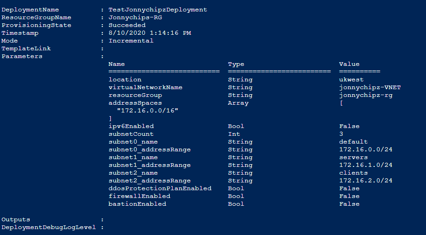Viewport: 426px width, 235px height.
Task: Click the Name column header
Action: pyautogui.click(x=116, y=64)
